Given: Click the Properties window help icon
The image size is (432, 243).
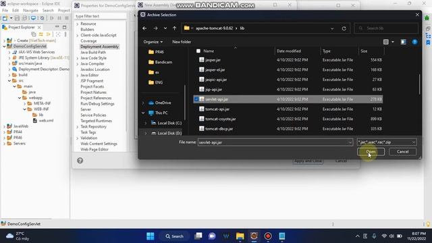Looking at the screenshot, I should click(x=80, y=161).
